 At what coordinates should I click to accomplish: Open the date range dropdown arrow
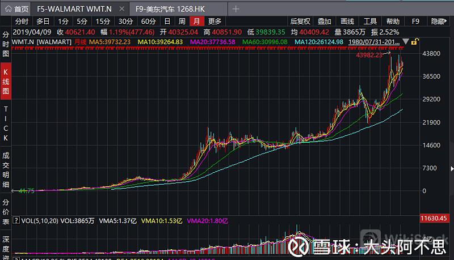[x=405, y=42]
